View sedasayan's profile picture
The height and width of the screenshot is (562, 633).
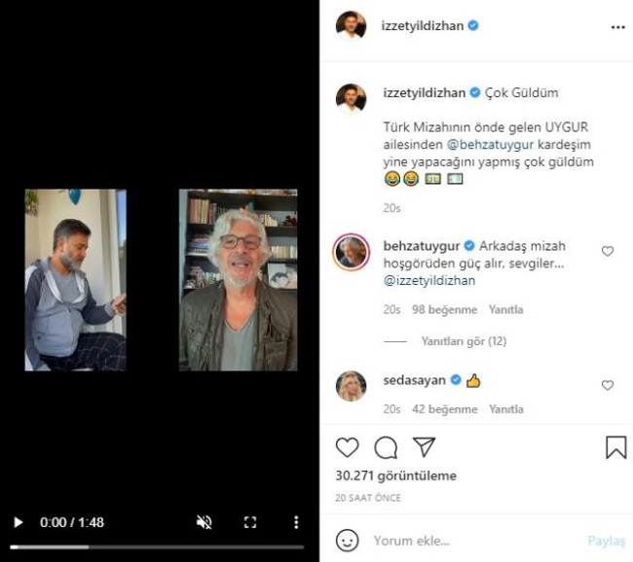point(351,386)
